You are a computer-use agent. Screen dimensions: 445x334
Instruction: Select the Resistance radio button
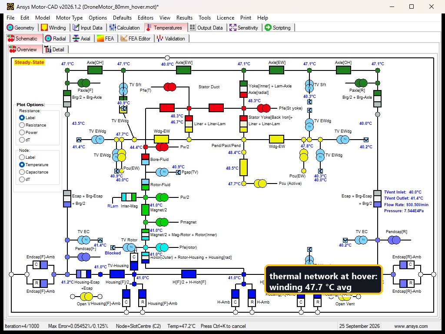[22, 125]
